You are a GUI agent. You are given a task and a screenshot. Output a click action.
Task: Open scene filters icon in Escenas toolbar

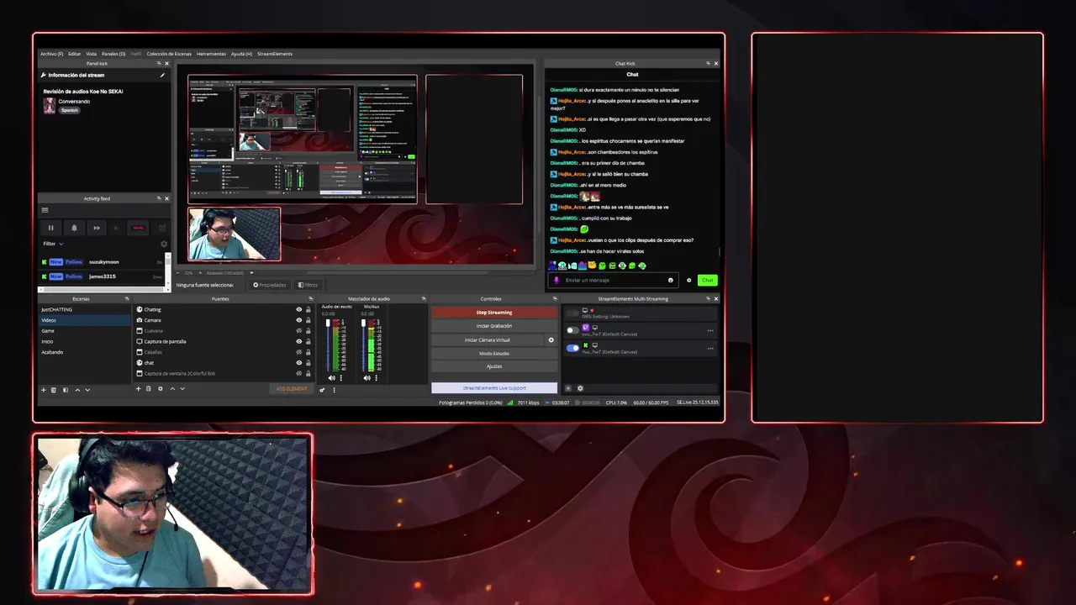point(66,390)
